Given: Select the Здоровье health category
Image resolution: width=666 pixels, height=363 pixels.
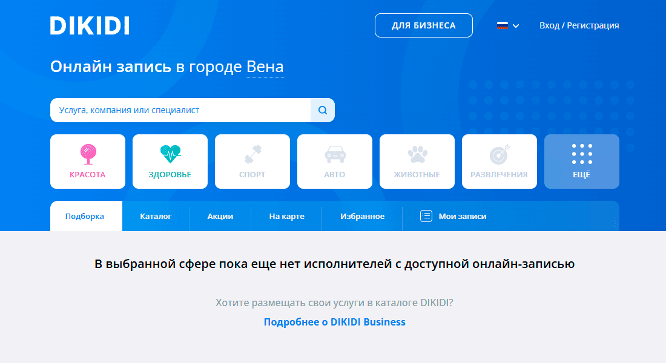Looking at the screenshot, I should click(170, 162).
